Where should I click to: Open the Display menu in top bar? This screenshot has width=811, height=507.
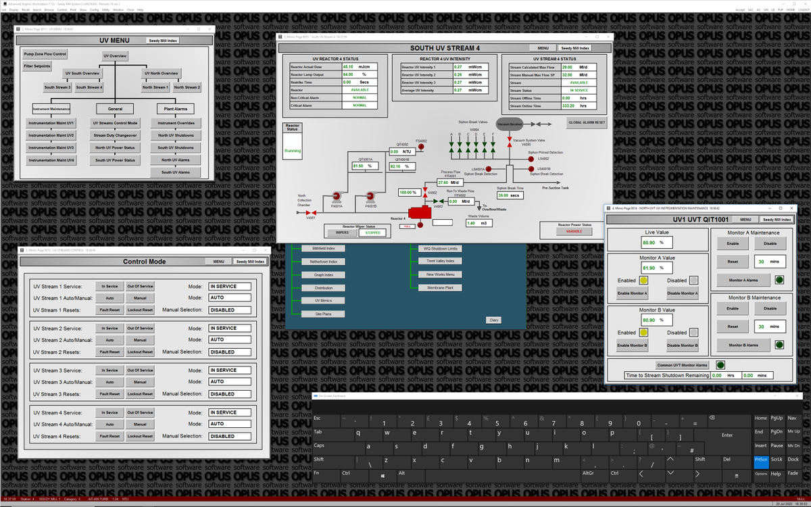(x=14, y=10)
